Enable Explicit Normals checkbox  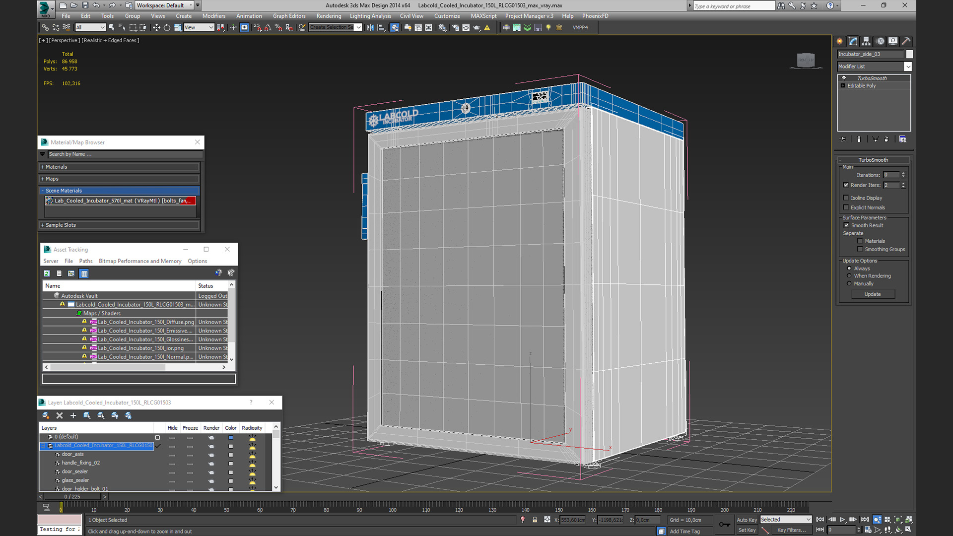click(x=846, y=207)
